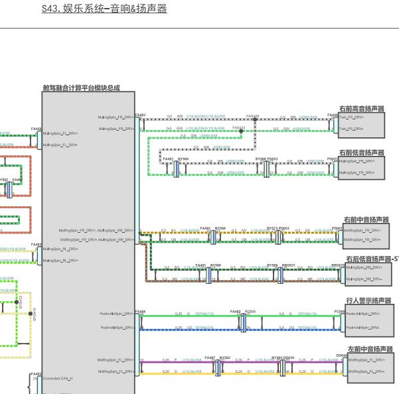Click MidRngSpkr_FL_DRV+ inside the computing module
The image size is (399, 394).
[x=116, y=360]
